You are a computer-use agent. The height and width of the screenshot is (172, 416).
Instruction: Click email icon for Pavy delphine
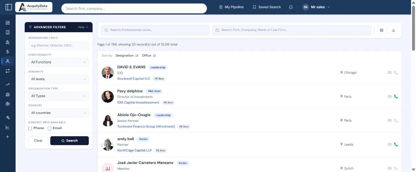point(390,97)
